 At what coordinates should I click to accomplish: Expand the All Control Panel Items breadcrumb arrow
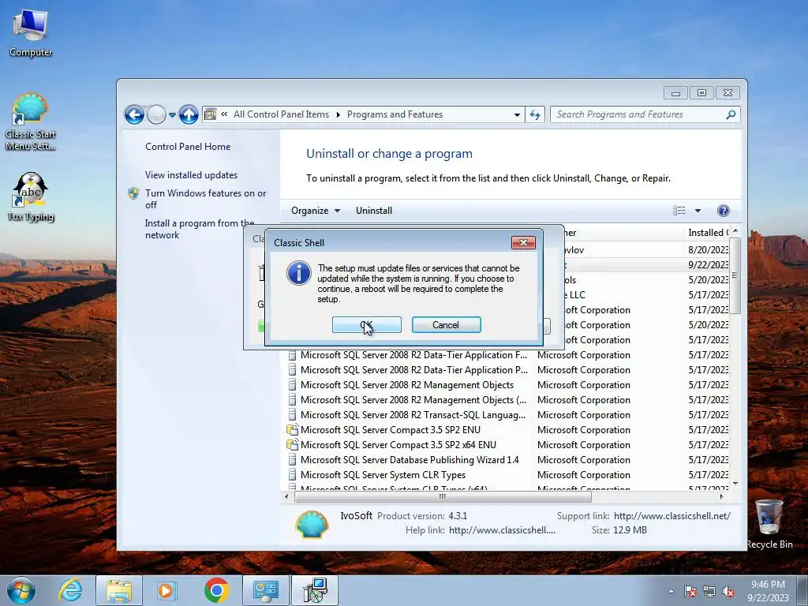338,114
